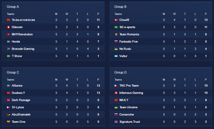Click the South Africa flag beside Bravado Gaming
Image resolution: width=214 pixels, height=129 pixels.
(x=9, y=49)
